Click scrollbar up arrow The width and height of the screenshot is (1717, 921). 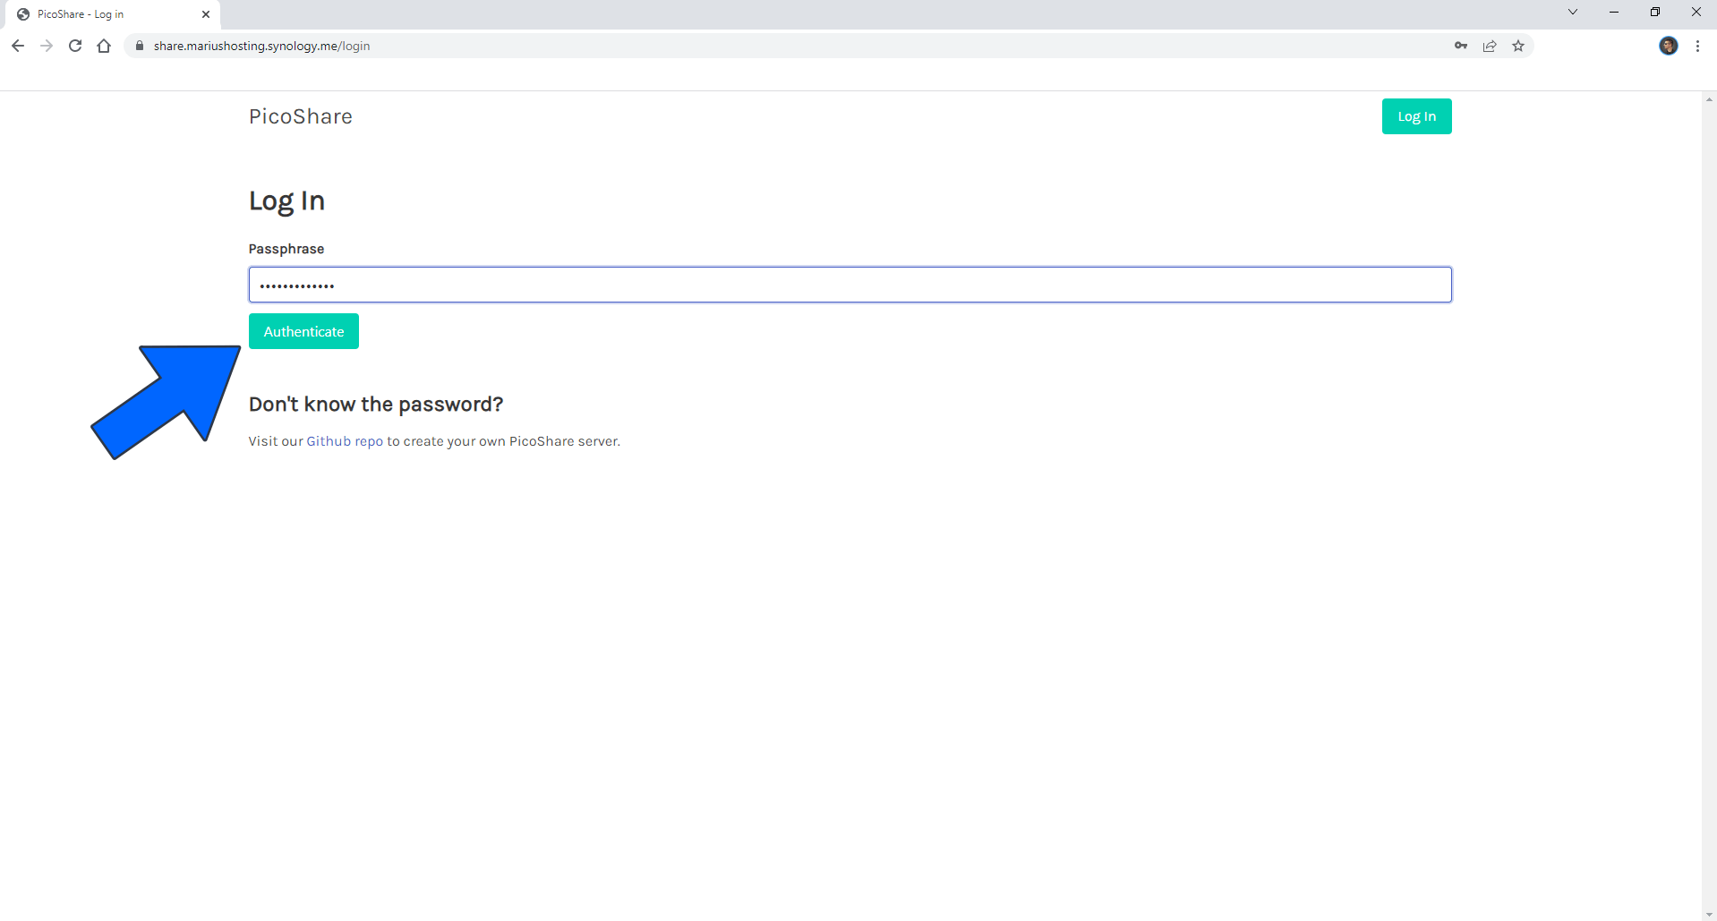[x=1709, y=98]
